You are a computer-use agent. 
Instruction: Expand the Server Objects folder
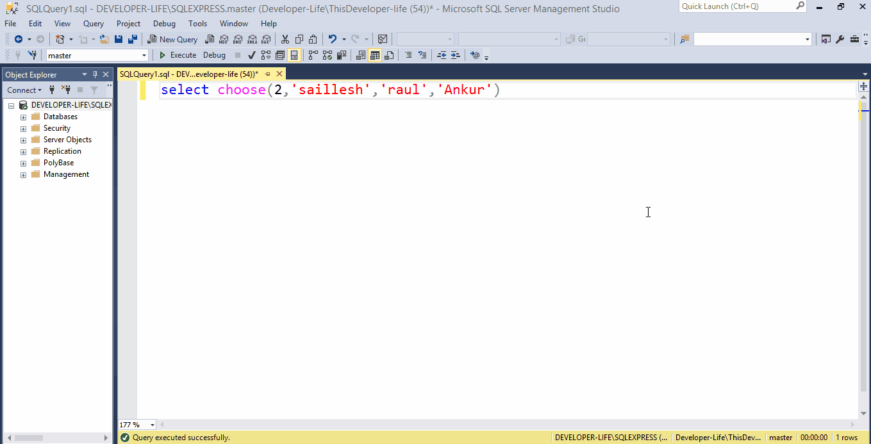pyautogui.click(x=23, y=140)
